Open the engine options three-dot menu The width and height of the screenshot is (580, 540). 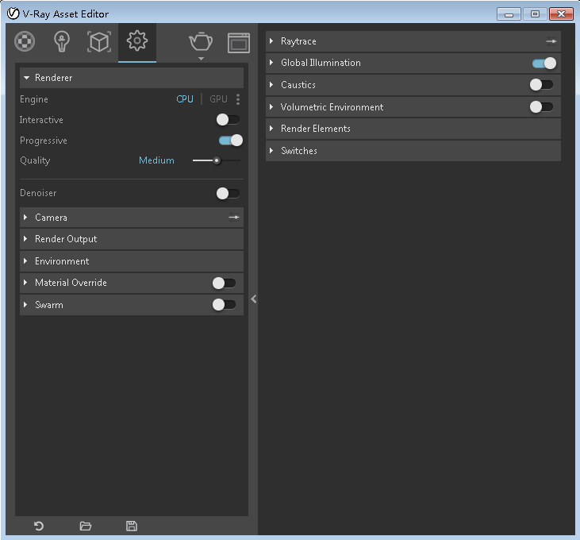point(238,99)
